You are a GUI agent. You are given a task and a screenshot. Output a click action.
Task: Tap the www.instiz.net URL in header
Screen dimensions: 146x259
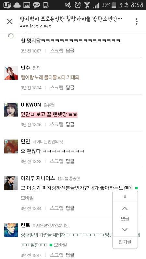tap(35, 26)
